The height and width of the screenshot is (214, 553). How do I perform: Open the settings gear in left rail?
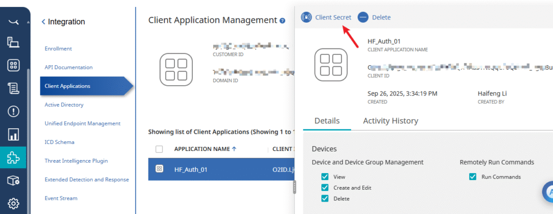14,203
